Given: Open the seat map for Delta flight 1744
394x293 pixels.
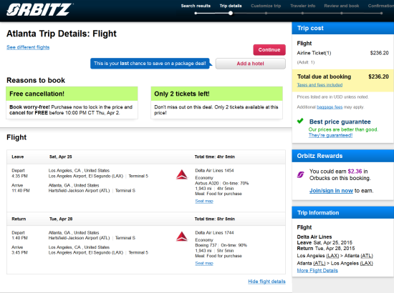Looking at the screenshot, I should [204, 263].
